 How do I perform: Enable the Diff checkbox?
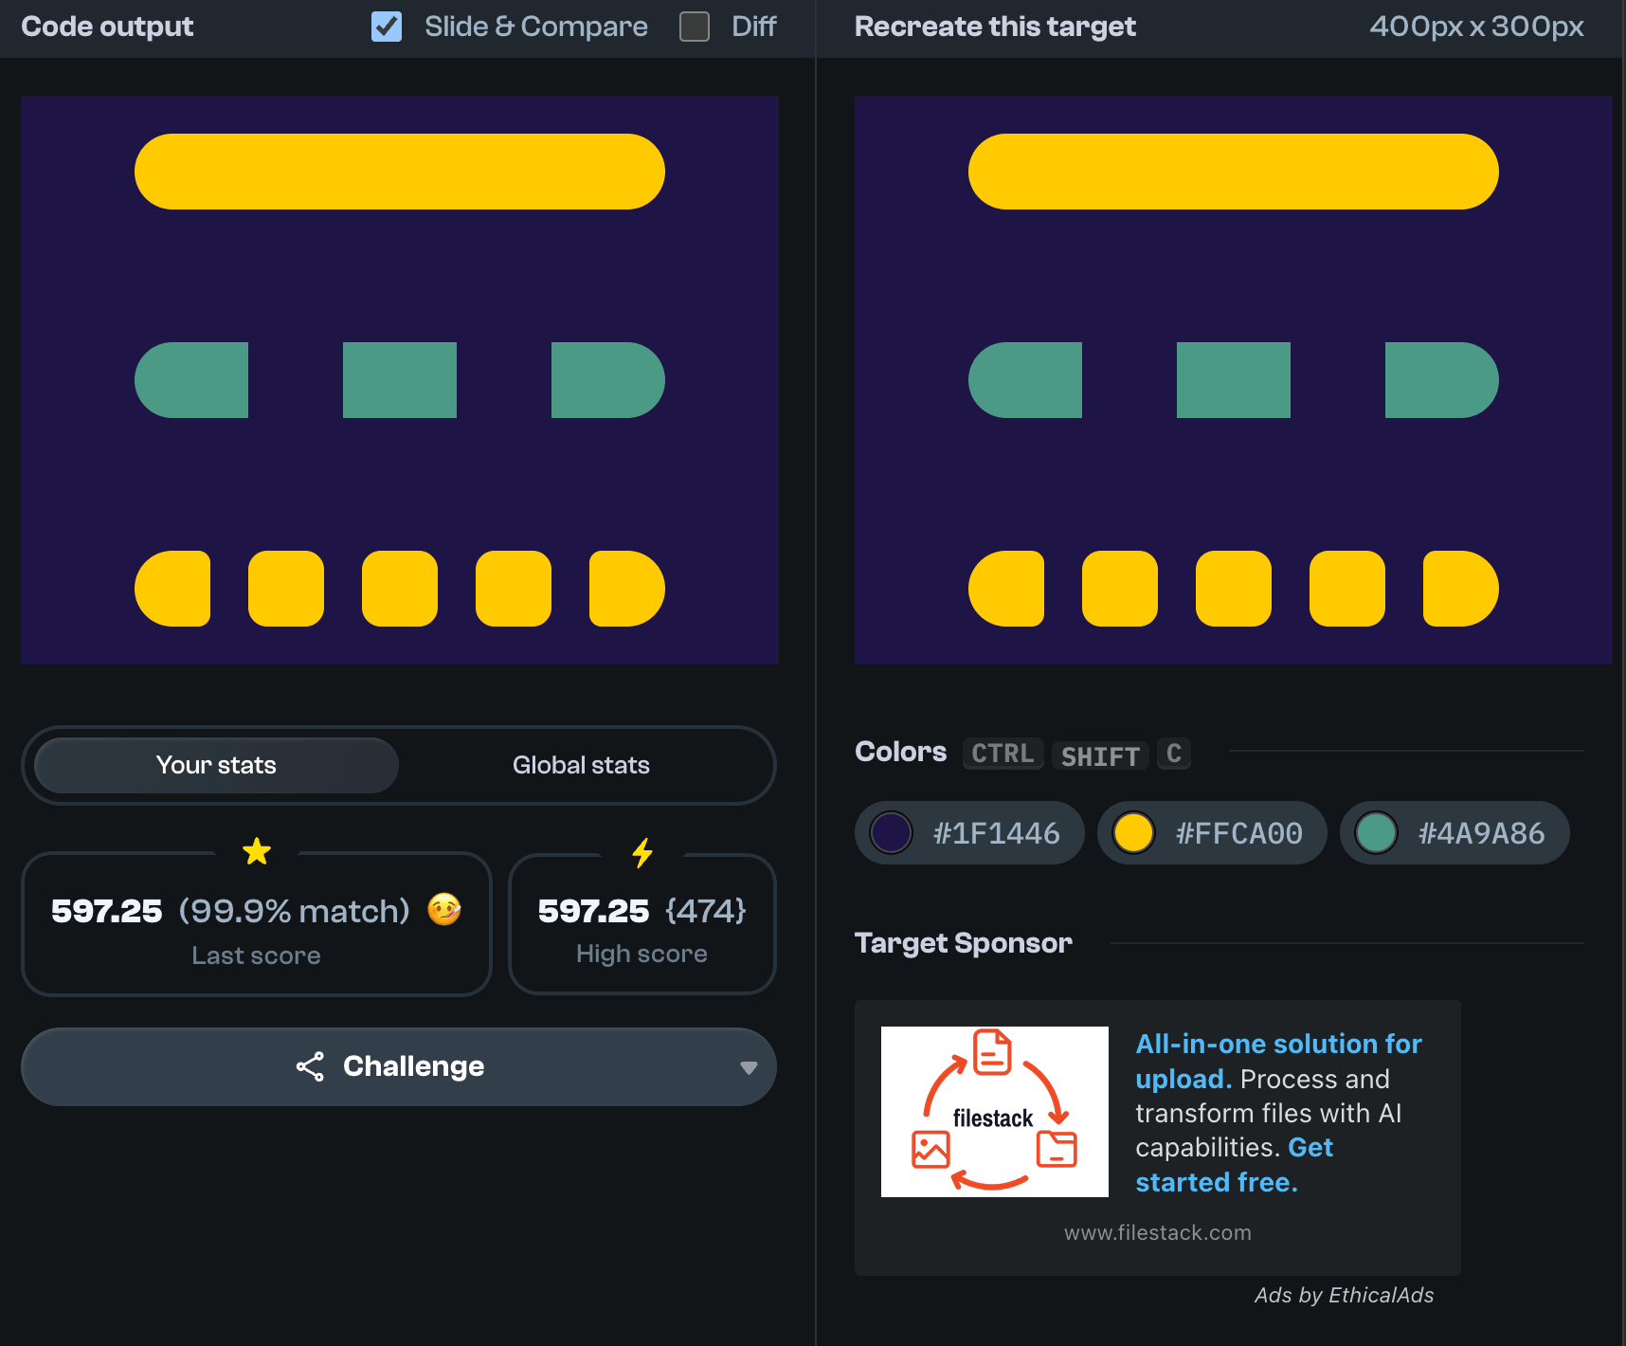point(695,27)
